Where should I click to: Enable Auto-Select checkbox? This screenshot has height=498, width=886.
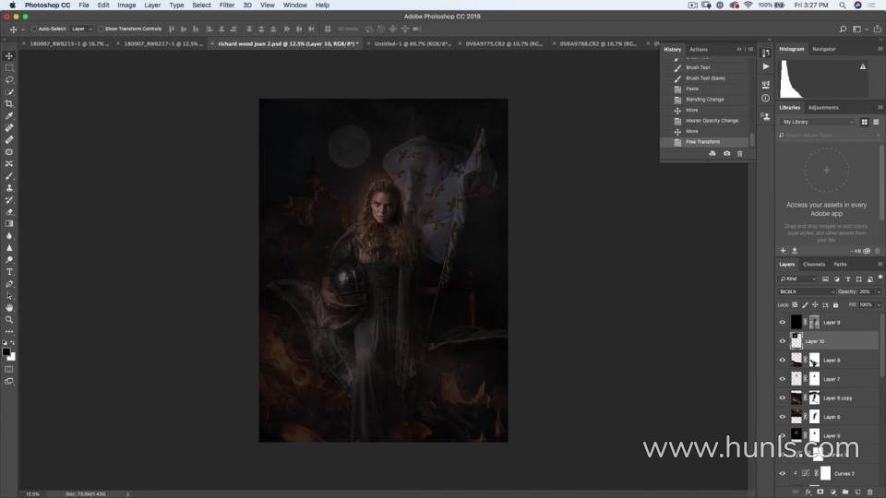pyautogui.click(x=34, y=29)
